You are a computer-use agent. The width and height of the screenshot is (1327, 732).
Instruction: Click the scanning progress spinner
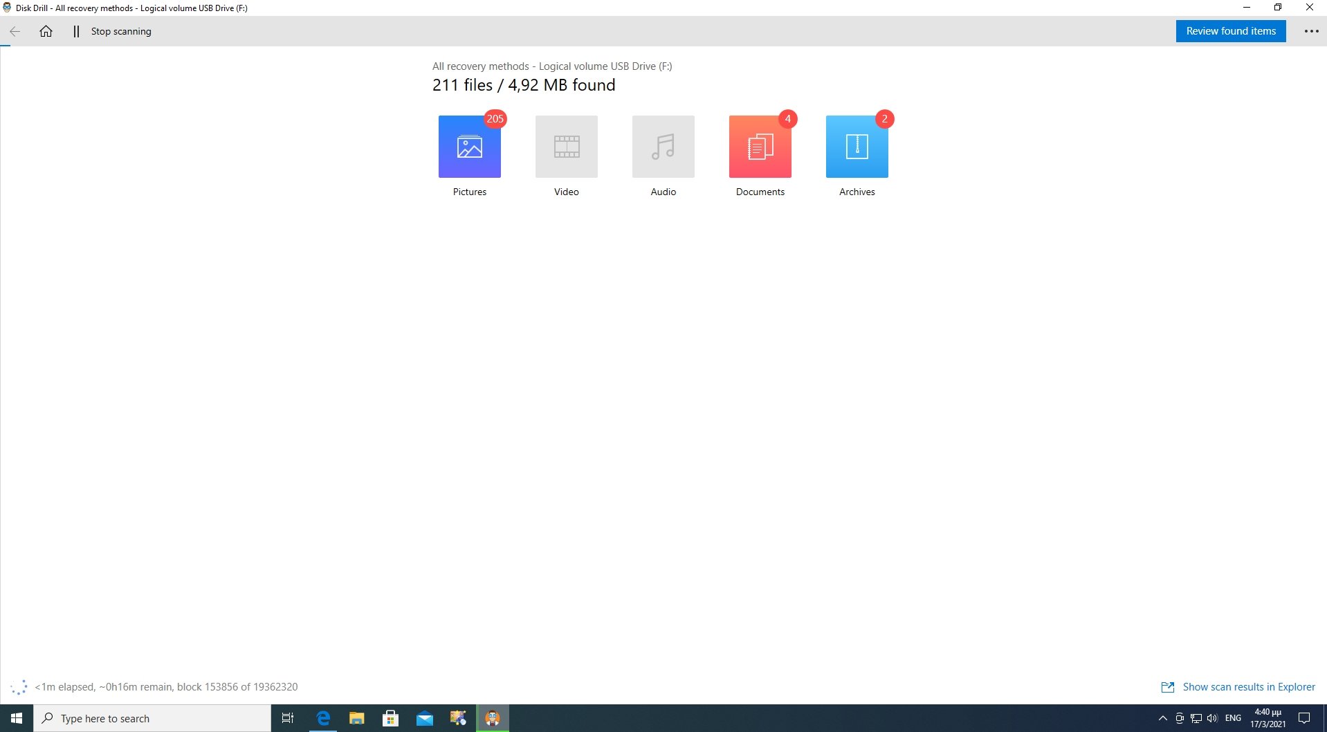click(19, 687)
